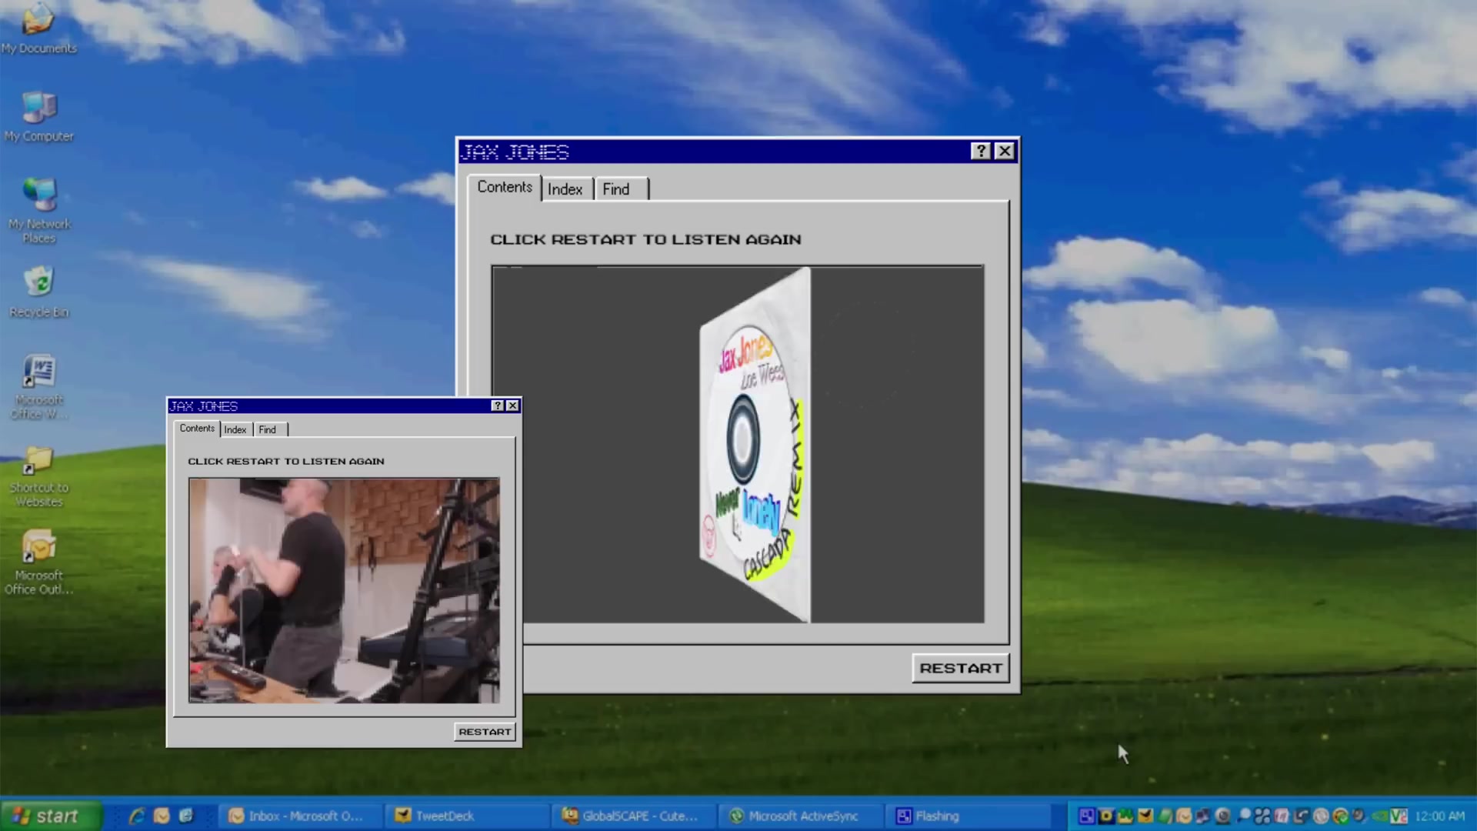
Task: Click the help question button in large Jax Jones window
Action: (x=981, y=151)
